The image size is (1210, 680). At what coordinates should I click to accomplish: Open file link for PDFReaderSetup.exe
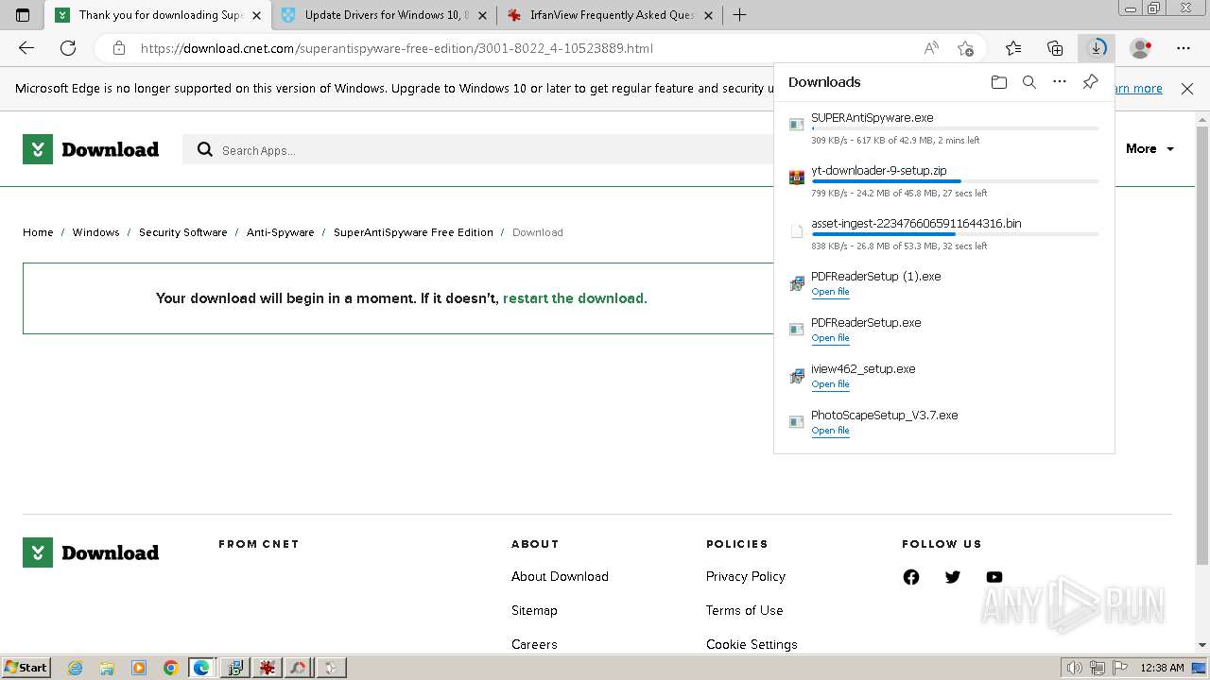point(830,338)
